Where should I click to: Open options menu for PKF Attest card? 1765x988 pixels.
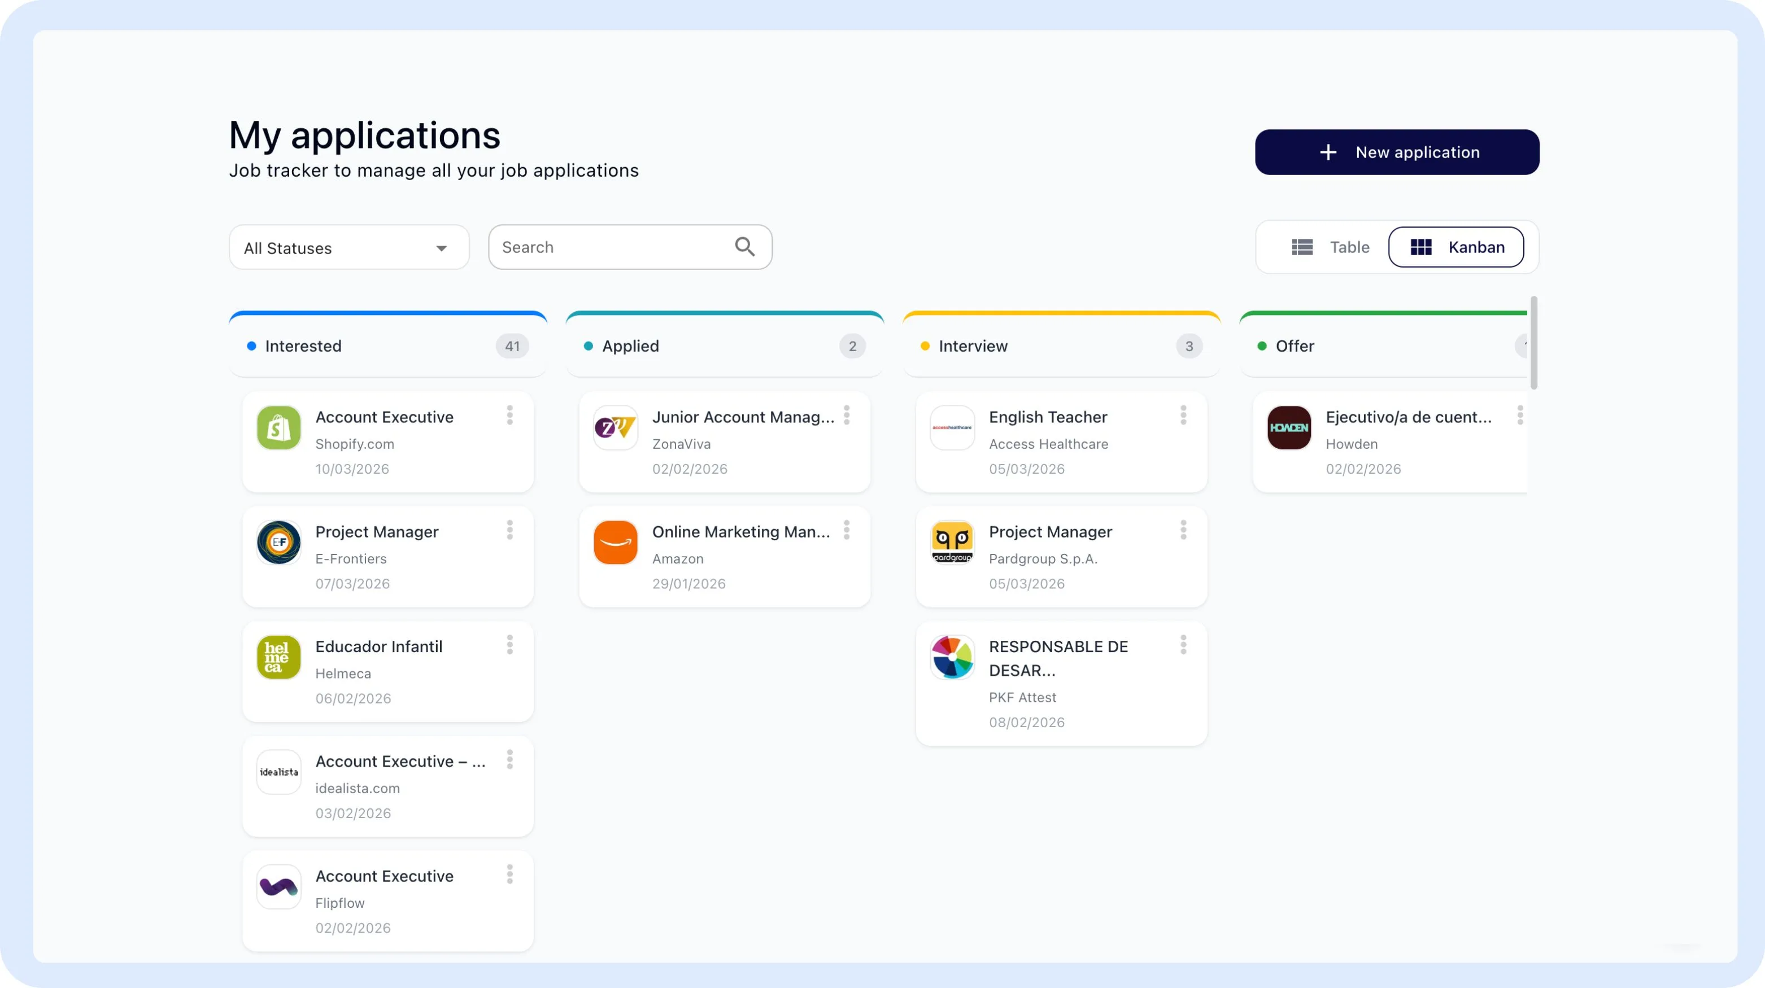coord(1183,644)
